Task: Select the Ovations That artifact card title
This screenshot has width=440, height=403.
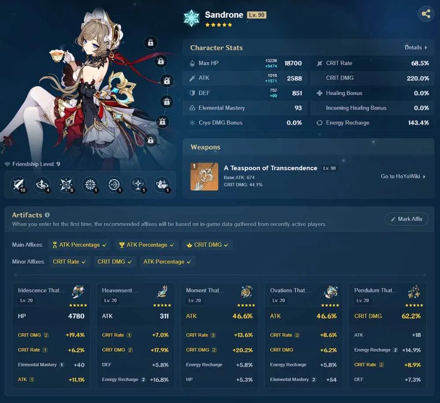Action: pyautogui.click(x=290, y=290)
